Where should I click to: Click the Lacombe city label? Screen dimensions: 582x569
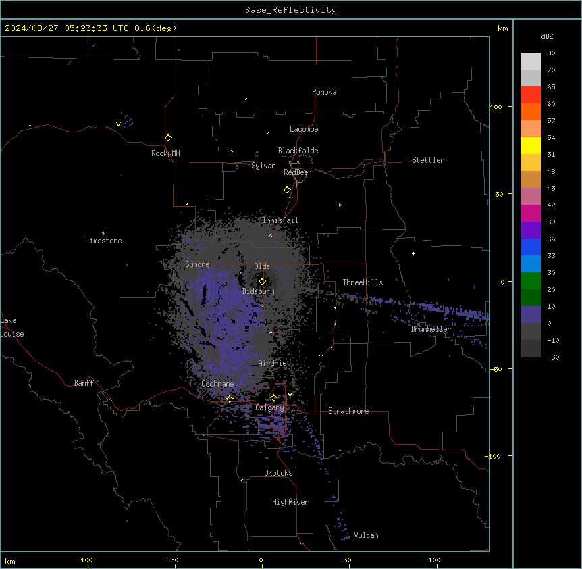pyautogui.click(x=304, y=129)
